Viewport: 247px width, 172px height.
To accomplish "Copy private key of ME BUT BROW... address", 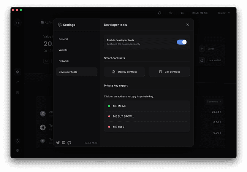I will click(147, 116).
